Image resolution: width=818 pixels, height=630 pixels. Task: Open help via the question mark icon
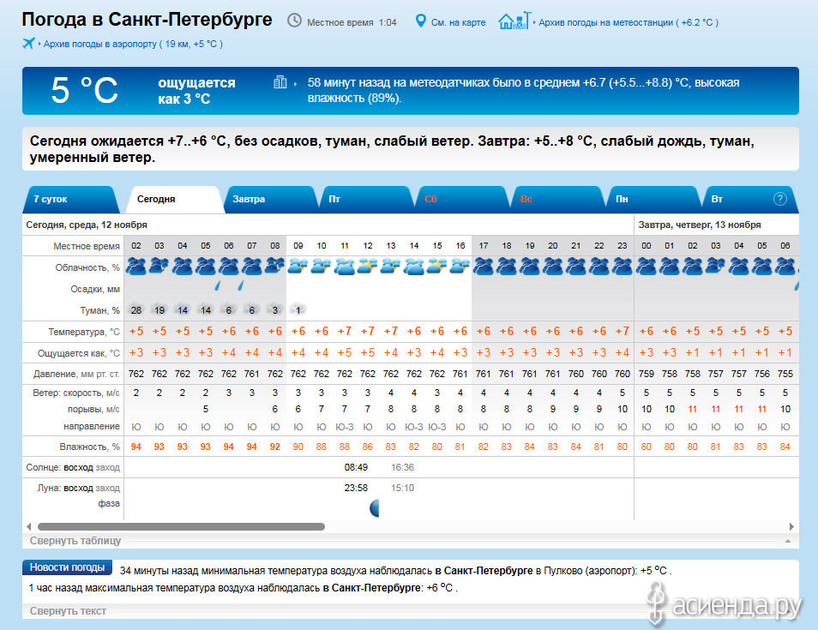point(779,199)
